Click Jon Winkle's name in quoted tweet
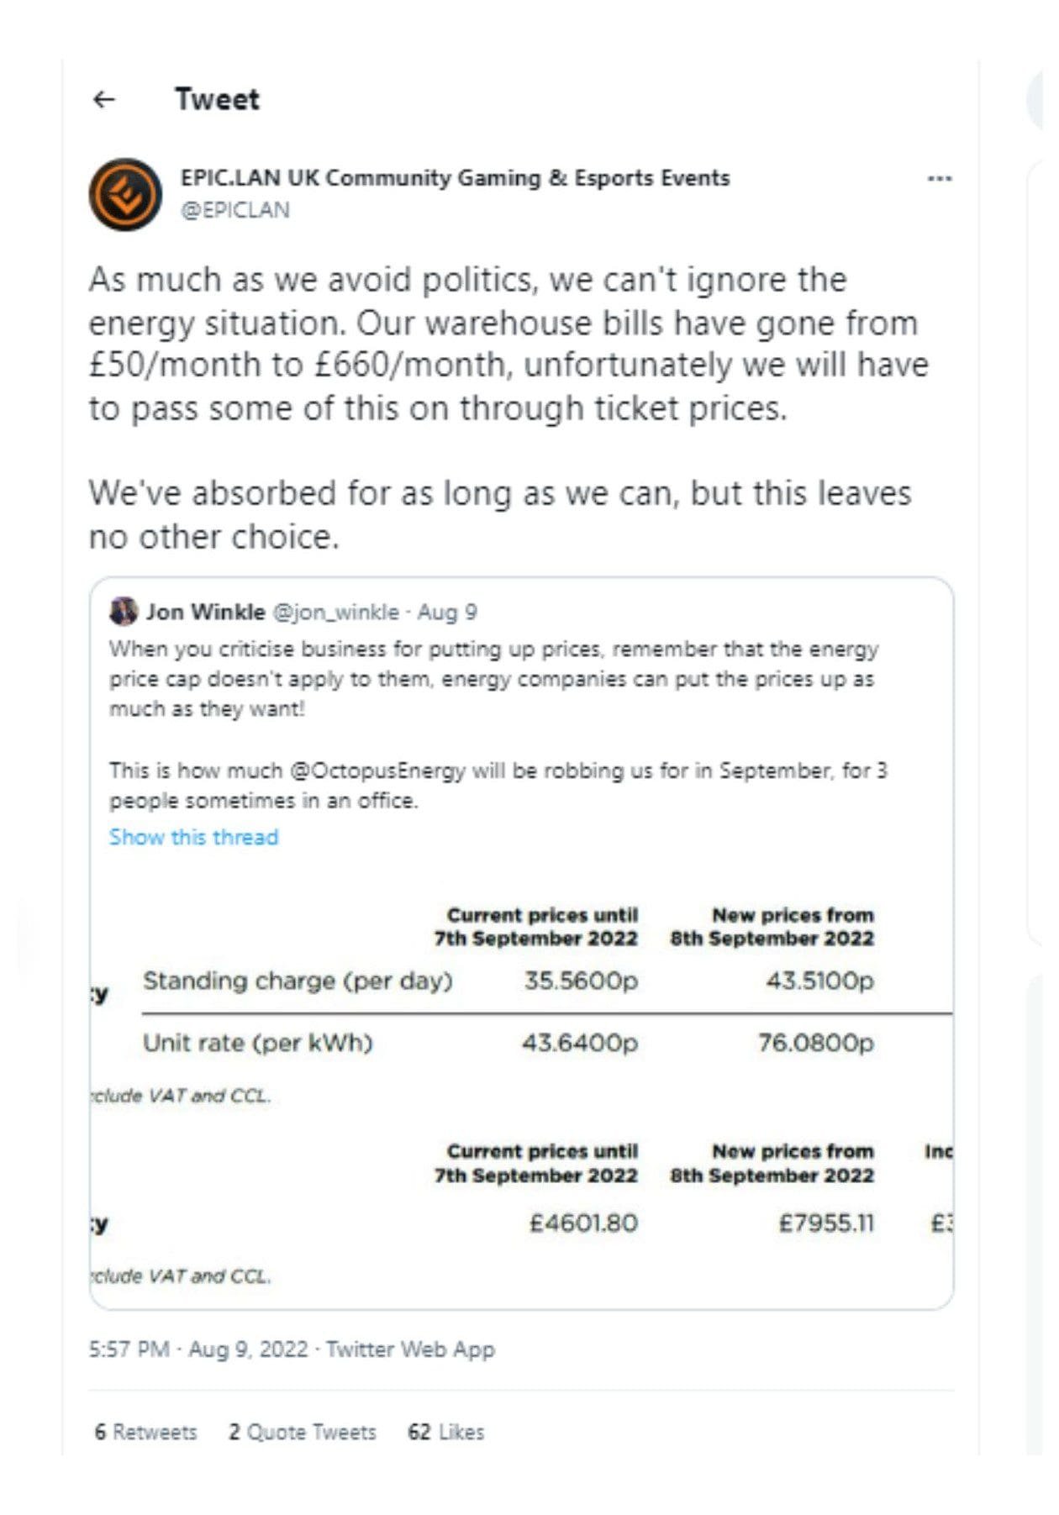1059x1515 pixels. pyautogui.click(x=206, y=612)
